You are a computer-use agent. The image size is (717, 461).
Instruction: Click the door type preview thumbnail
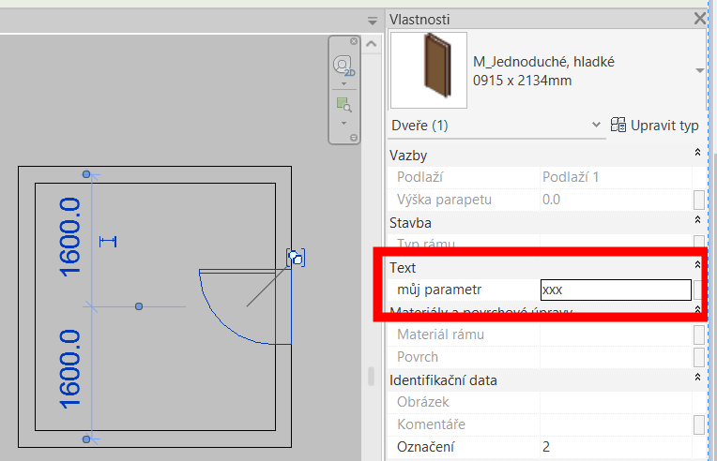(428, 70)
